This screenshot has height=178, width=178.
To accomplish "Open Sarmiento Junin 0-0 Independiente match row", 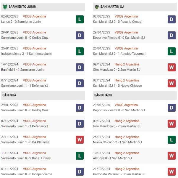I will coord(43,171).
